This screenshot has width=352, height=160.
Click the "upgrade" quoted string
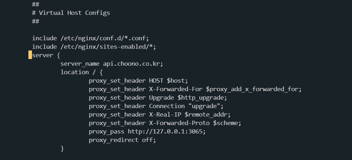(204, 106)
